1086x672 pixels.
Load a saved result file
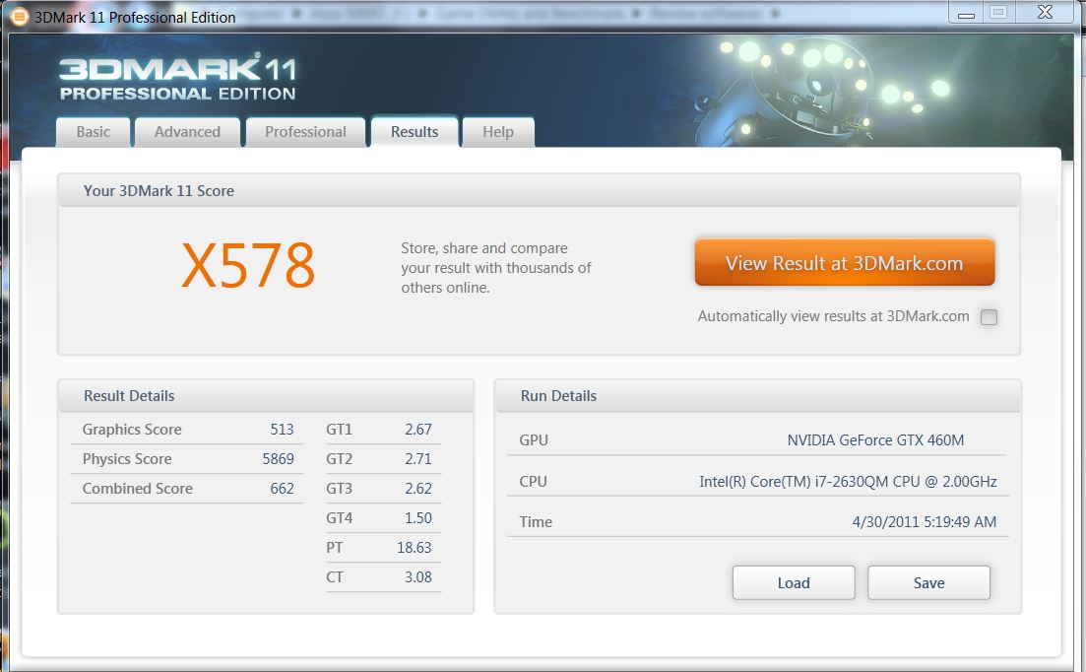(794, 582)
